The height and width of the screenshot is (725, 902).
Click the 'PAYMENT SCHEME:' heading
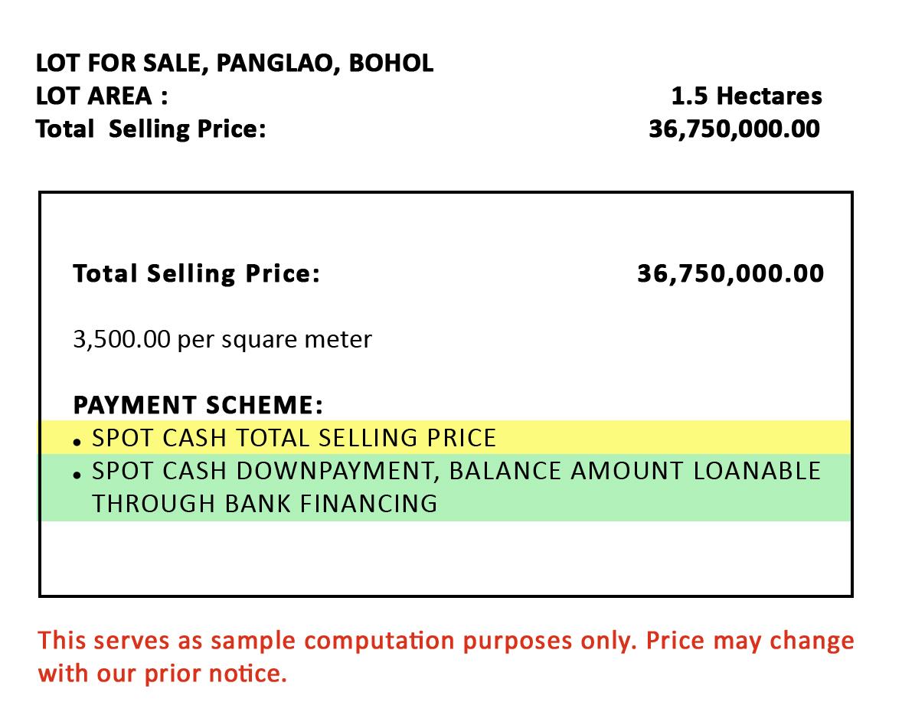click(198, 405)
